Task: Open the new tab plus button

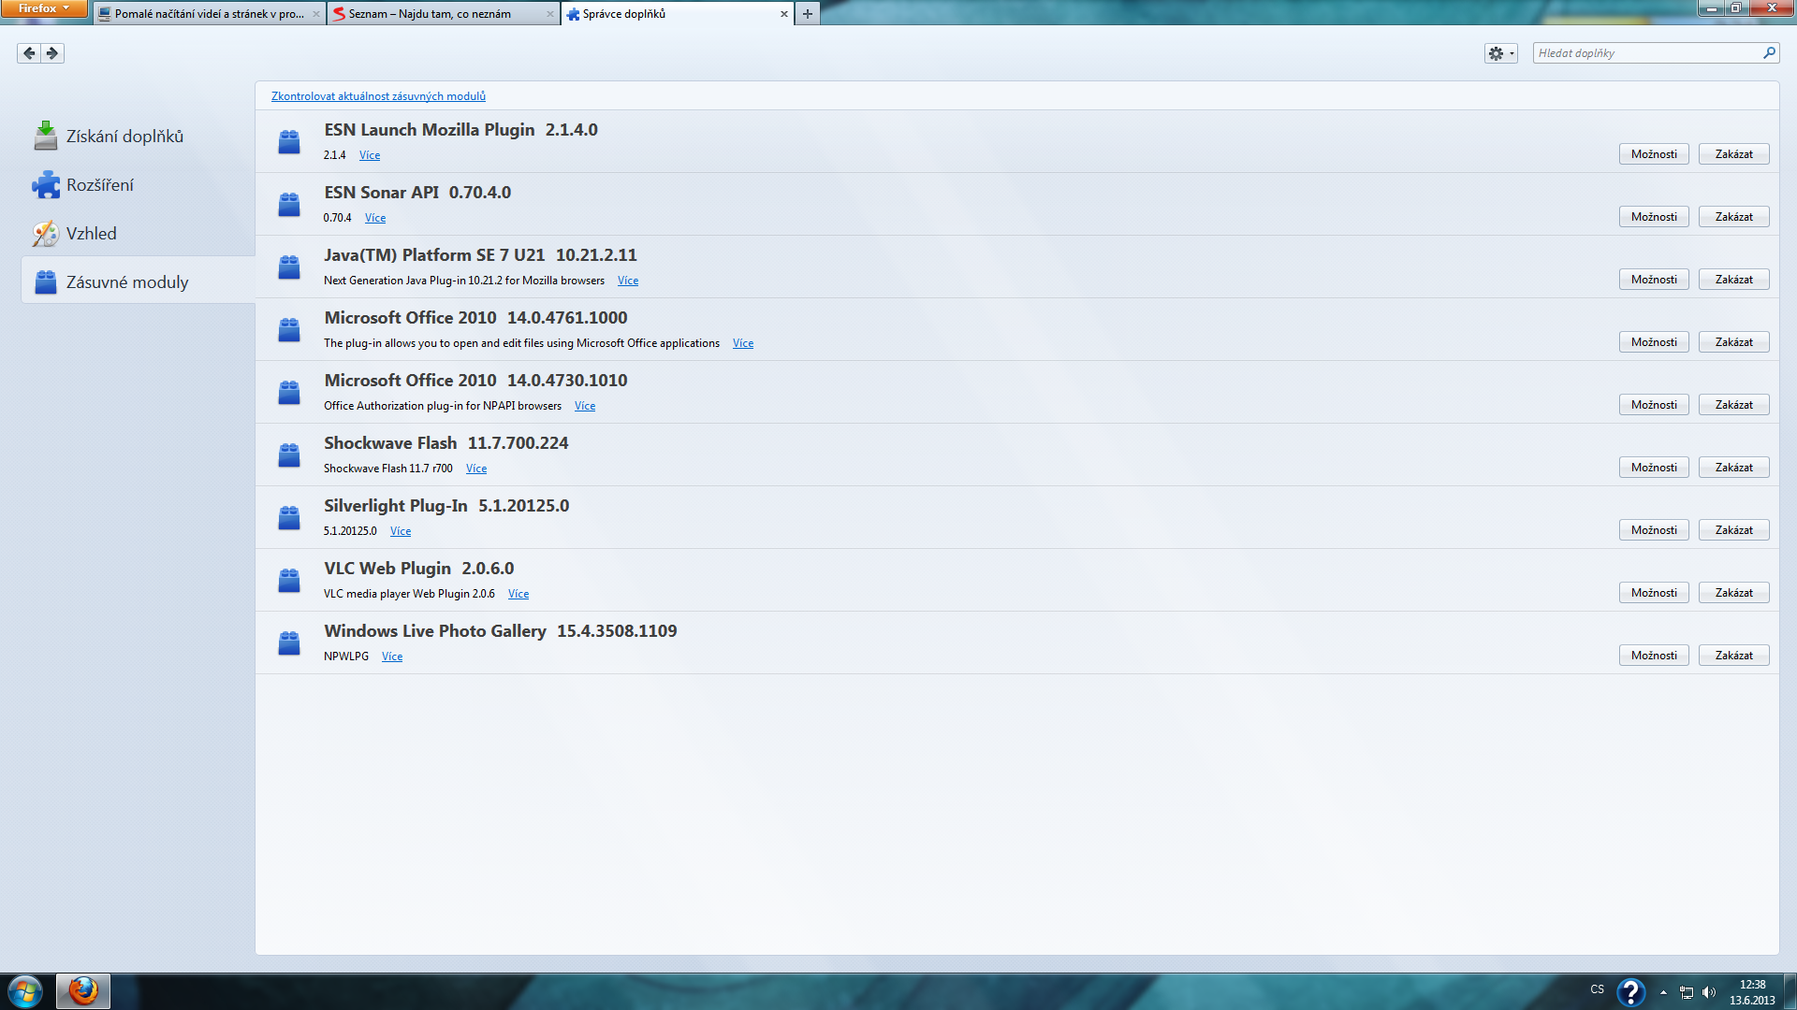Action: tap(808, 14)
